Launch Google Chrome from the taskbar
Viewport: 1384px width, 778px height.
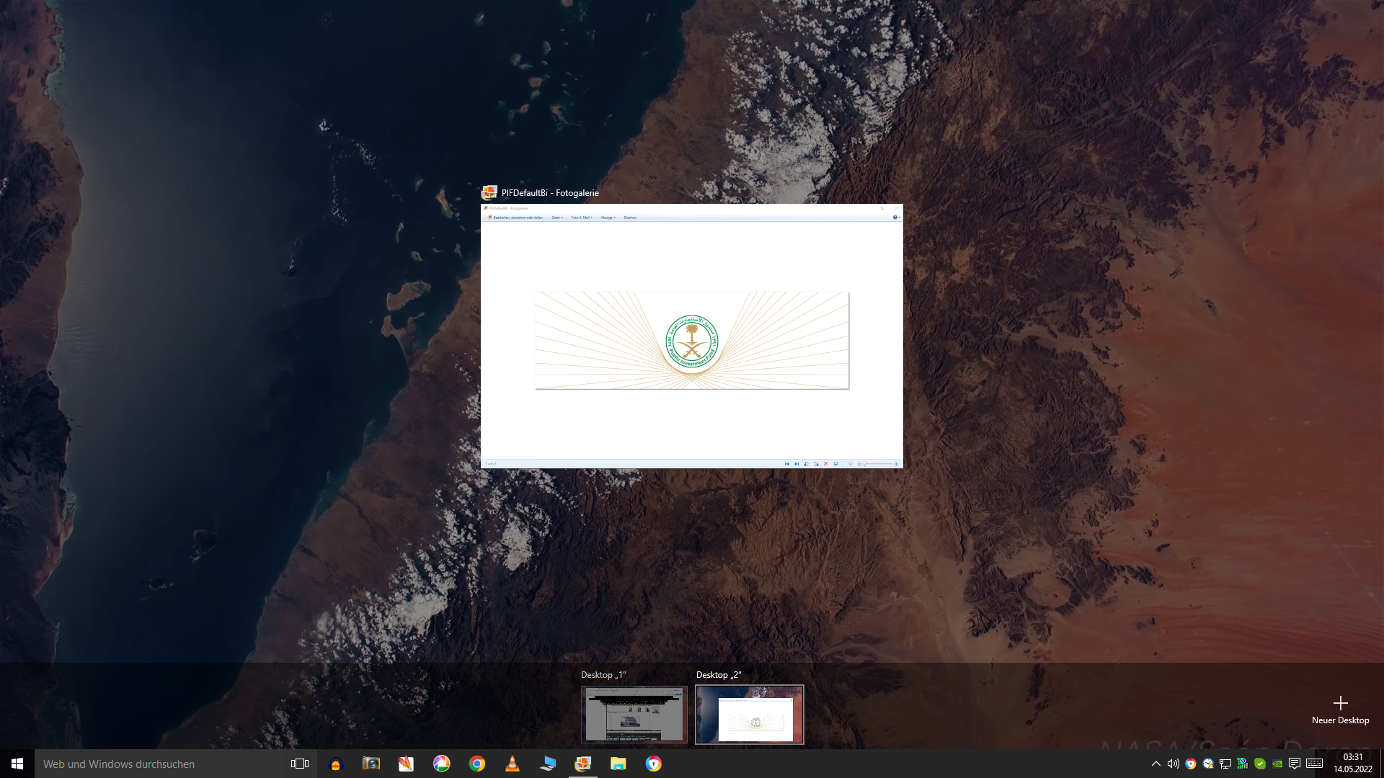[476, 764]
